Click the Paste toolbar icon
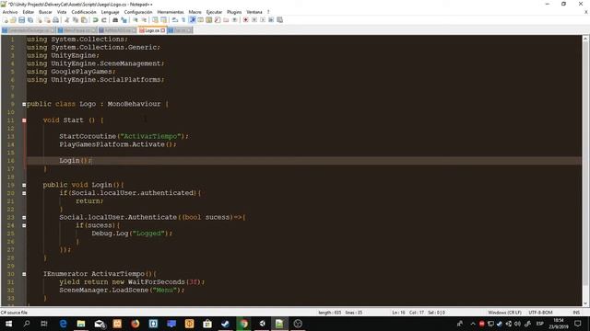The height and width of the screenshot is (331, 590). 84,20
